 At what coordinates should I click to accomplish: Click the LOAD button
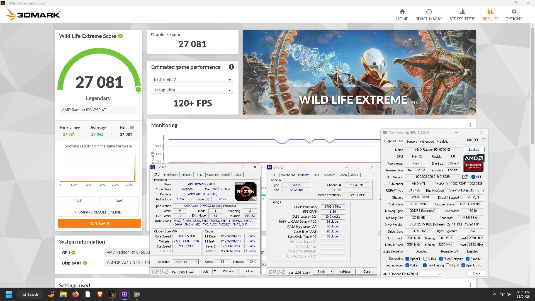77,201
